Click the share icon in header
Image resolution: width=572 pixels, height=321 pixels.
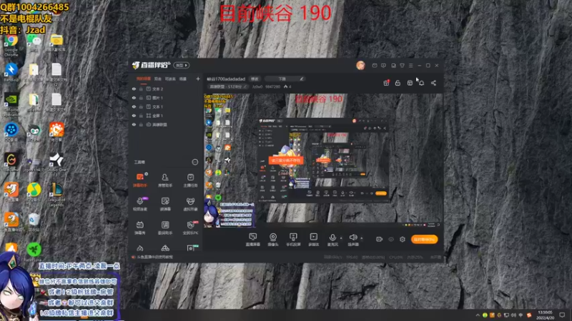433,83
